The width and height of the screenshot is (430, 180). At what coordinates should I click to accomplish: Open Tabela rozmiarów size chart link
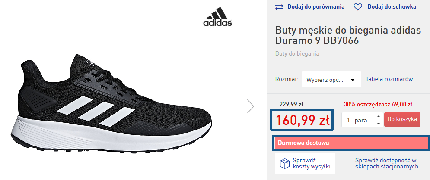click(389, 79)
